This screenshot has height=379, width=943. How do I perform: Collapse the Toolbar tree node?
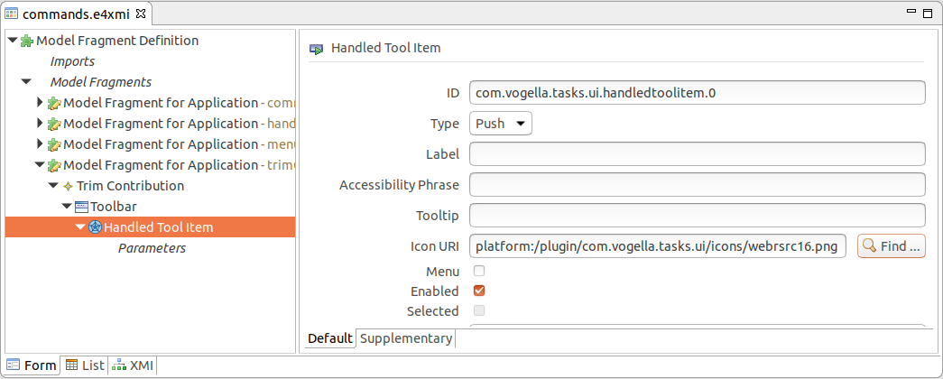66,207
